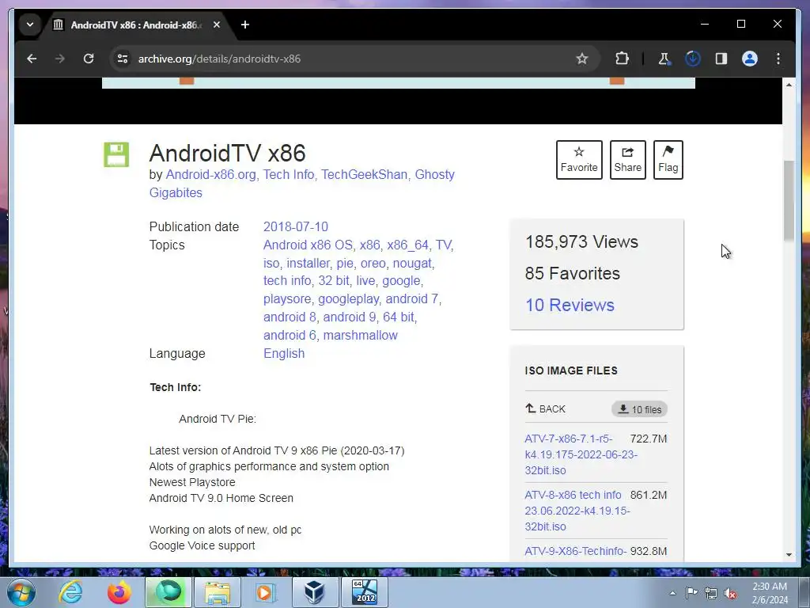Open Tech Info creator link

pos(288,175)
